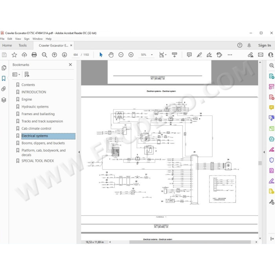The image size is (275, 275).
Task: Go to next page arrow
Action: tap(64, 55)
